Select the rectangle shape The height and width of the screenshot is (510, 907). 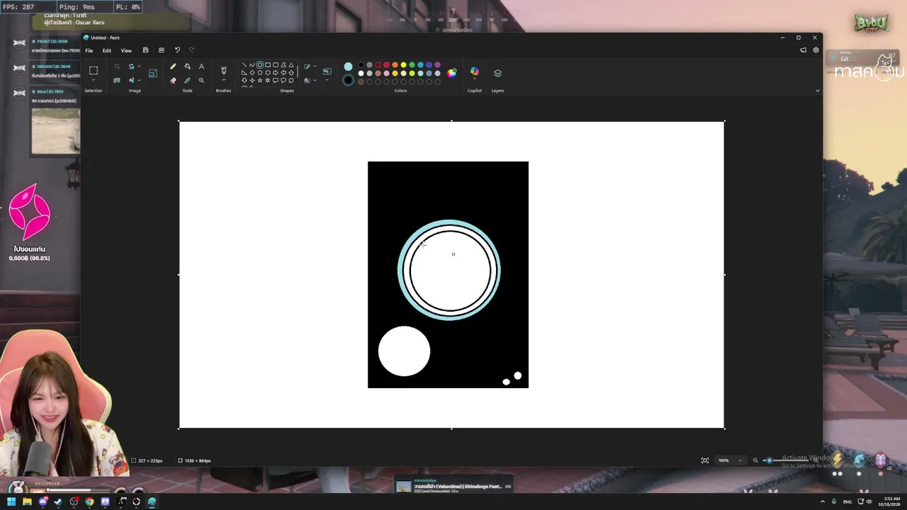(x=268, y=65)
